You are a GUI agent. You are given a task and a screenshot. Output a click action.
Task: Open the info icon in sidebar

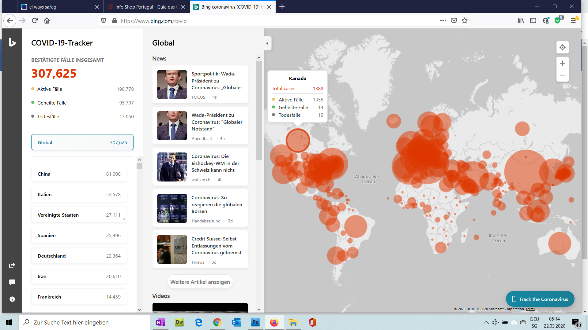(x=12, y=299)
